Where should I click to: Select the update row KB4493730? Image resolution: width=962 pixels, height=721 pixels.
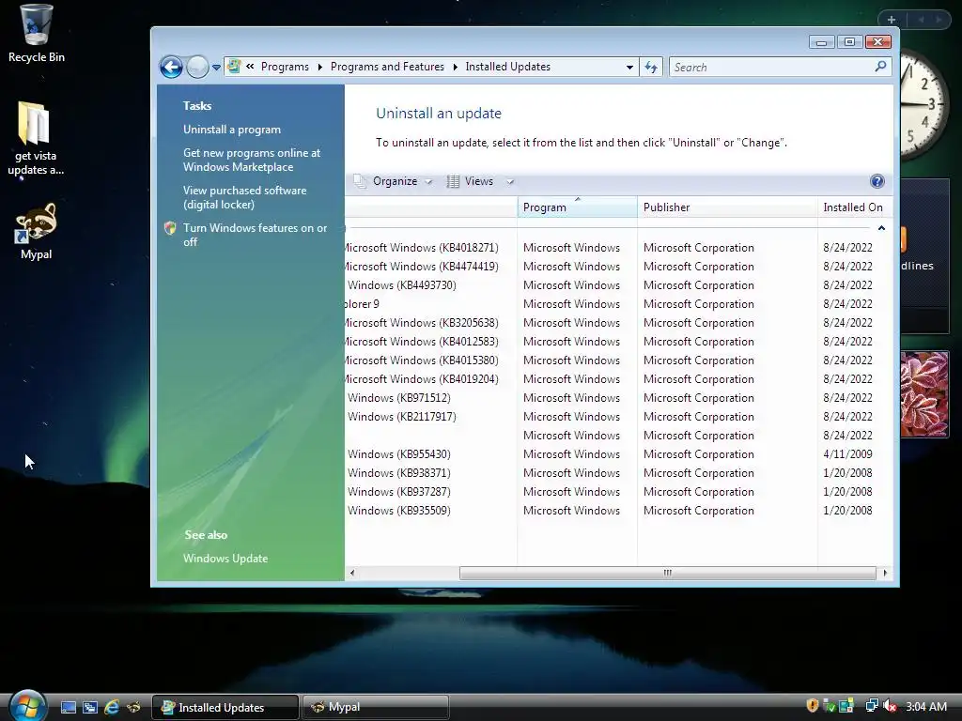click(x=617, y=285)
